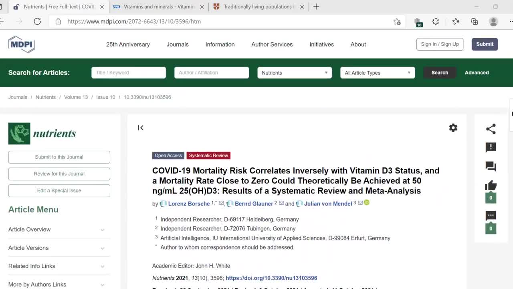Click Submit to this Journal button
Image resolution: width=513 pixels, height=289 pixels.
(59, 157)
